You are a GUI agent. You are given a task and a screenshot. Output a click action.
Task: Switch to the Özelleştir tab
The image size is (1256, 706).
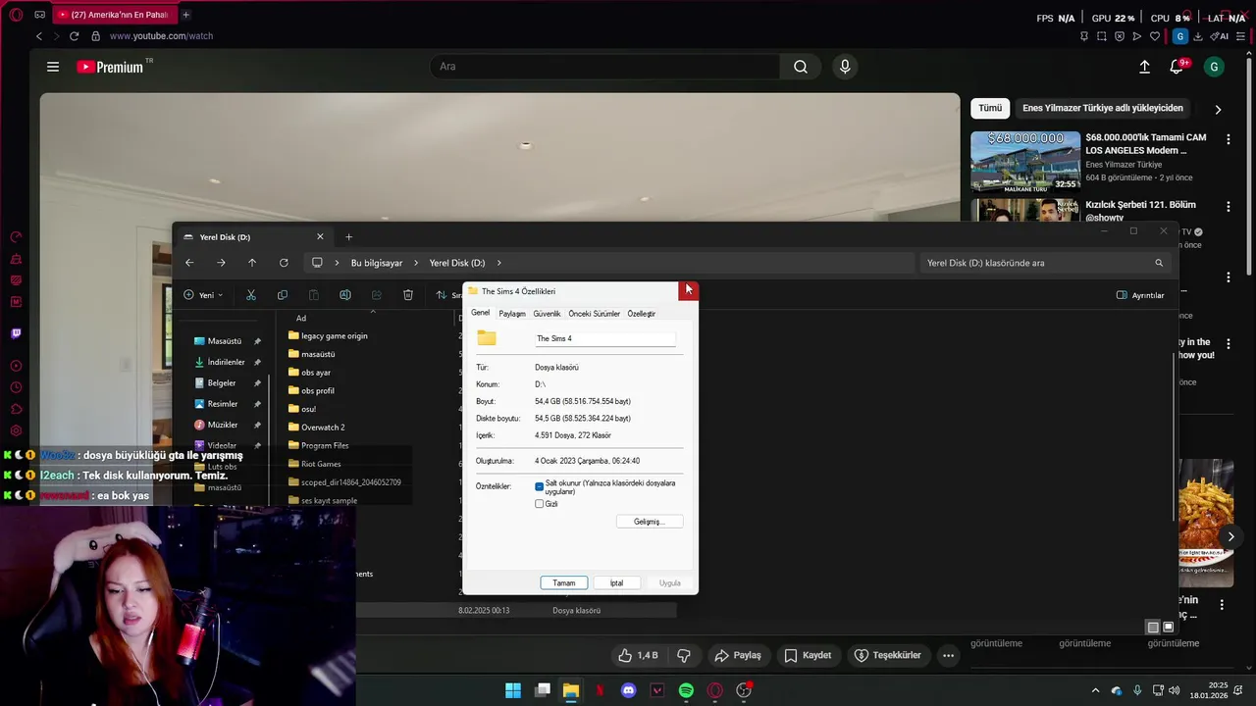click(641, 314)
